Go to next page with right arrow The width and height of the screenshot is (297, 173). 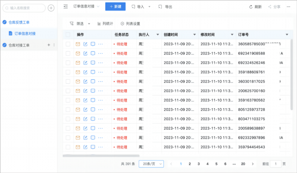coord(253,164)
